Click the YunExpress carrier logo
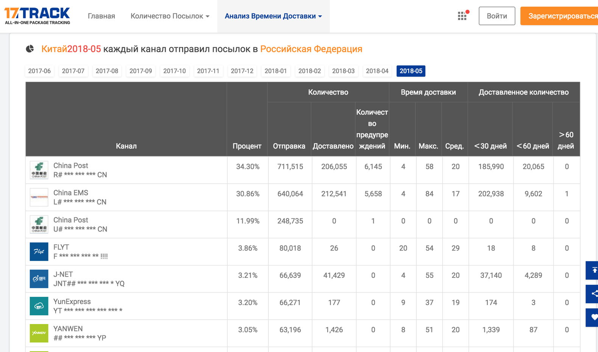 [39, 306]
